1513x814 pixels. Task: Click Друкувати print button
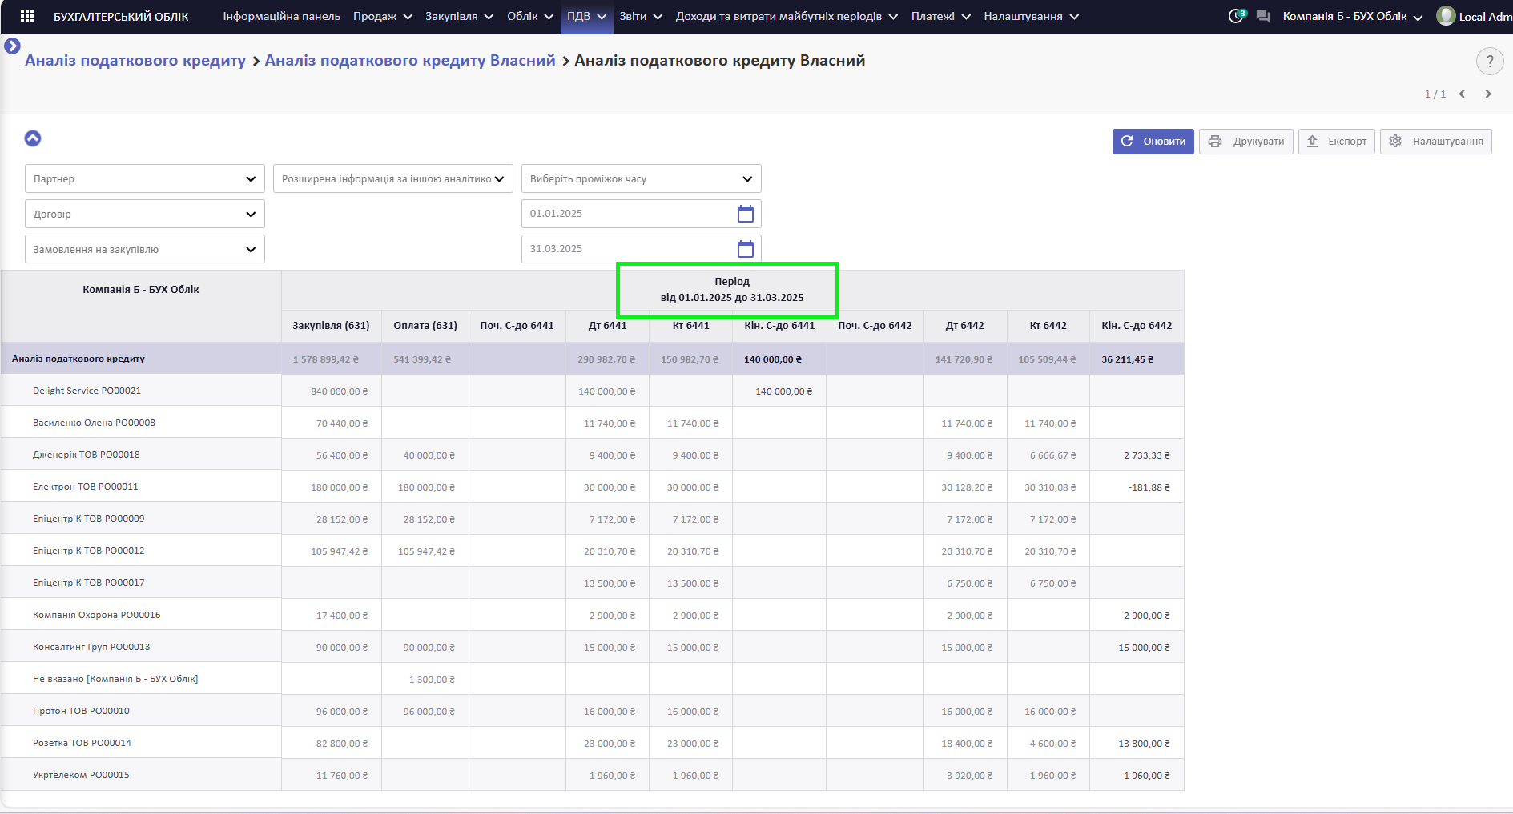1245,142
